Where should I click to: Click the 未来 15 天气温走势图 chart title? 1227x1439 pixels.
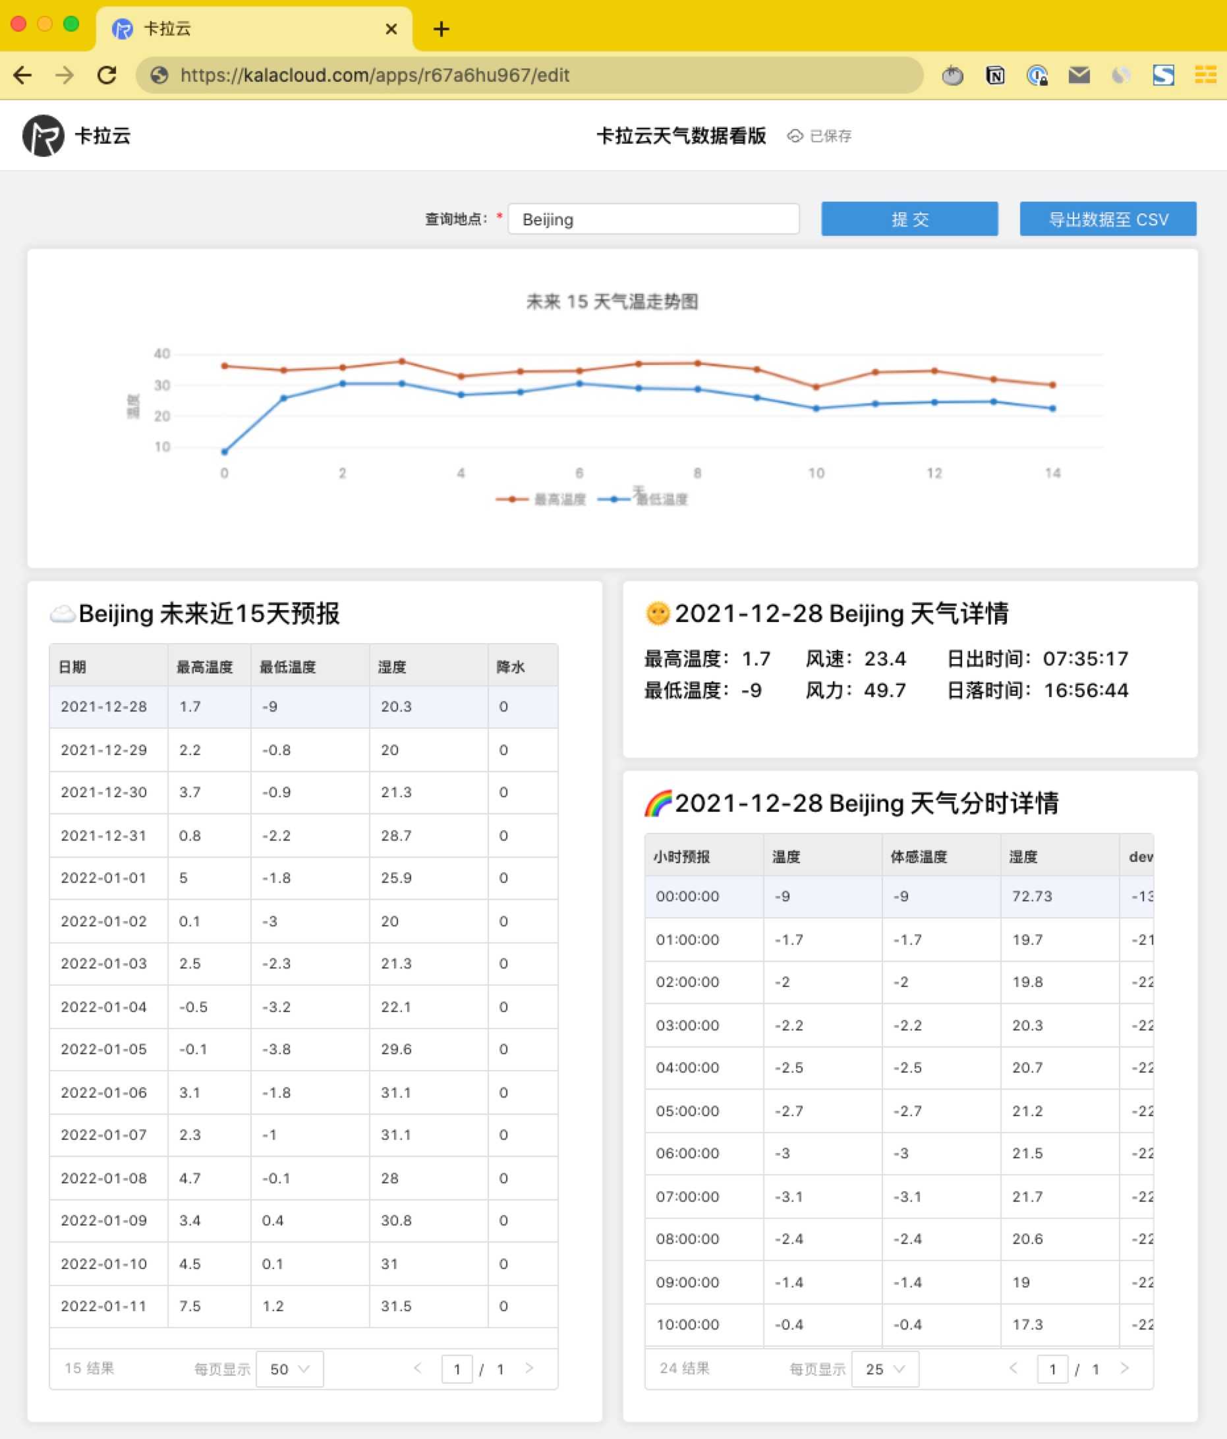coord(612,301)
